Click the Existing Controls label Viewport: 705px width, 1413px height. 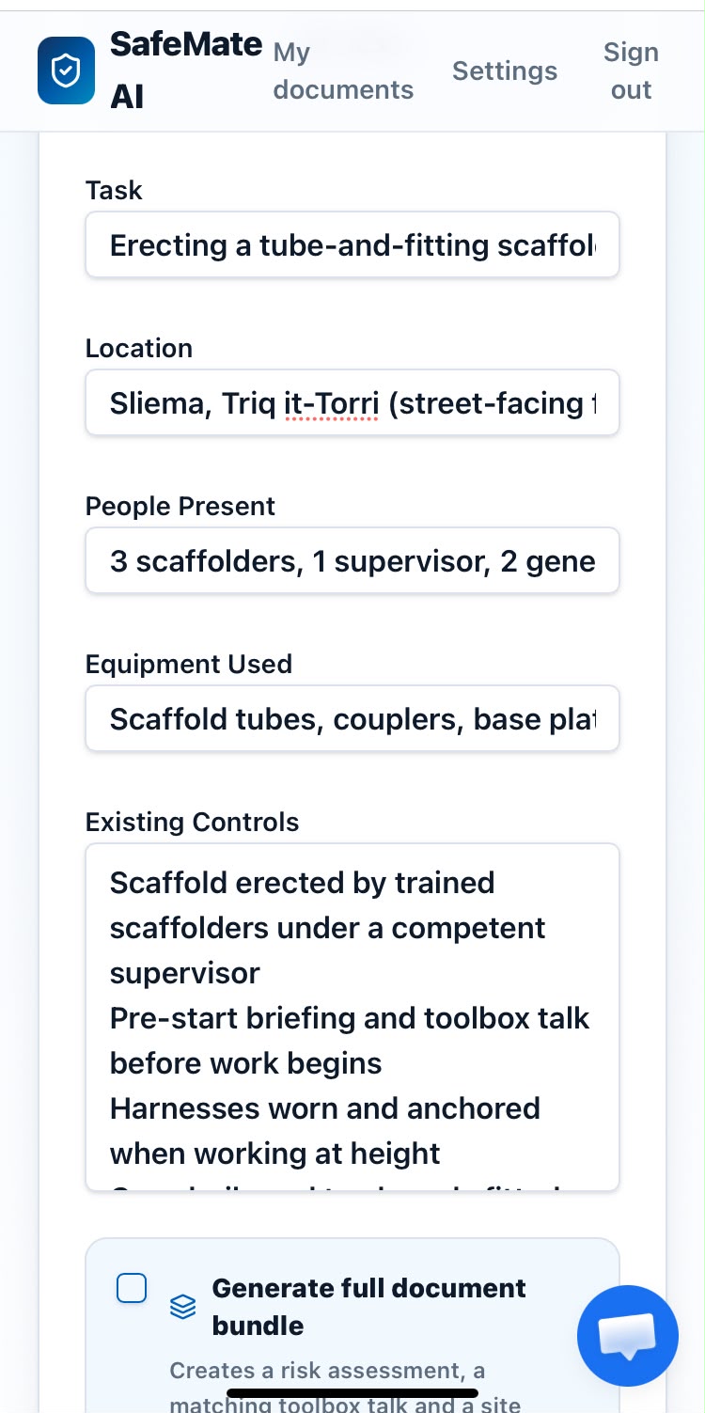pos(193,822)
